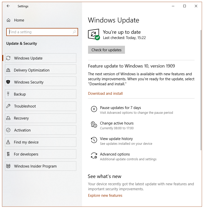Click the Windows Security shield icon
The image size is (204, 209).
coord(8,82)
